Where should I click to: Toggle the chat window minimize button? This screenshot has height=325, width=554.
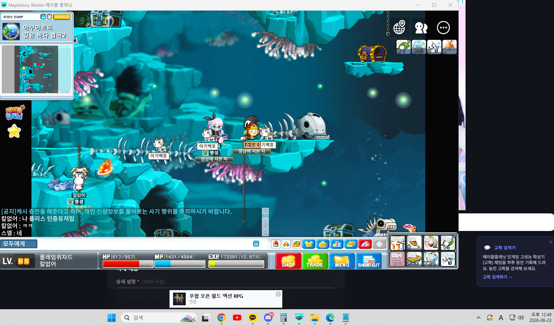pyautogui.click(x=256, y=244)
